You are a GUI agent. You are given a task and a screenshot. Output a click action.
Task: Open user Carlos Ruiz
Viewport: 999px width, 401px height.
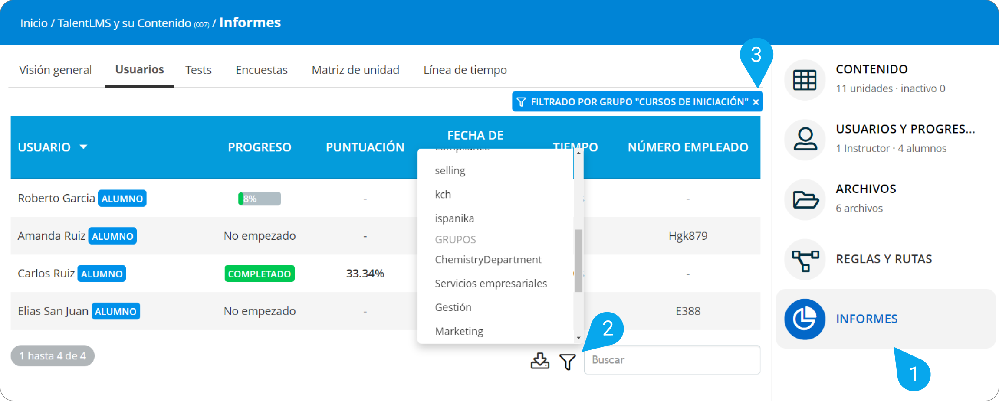[46, 274]
